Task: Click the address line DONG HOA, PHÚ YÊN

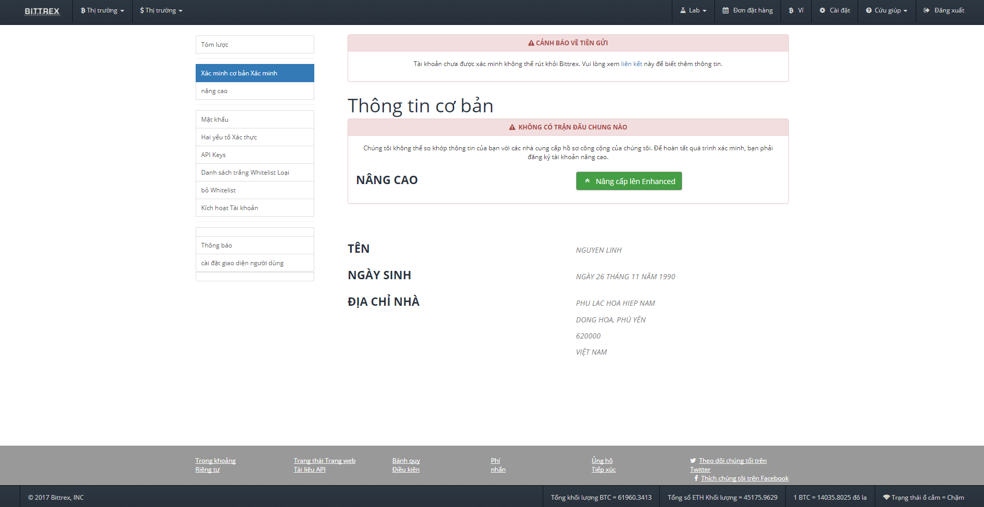Action: pos(611,320)
